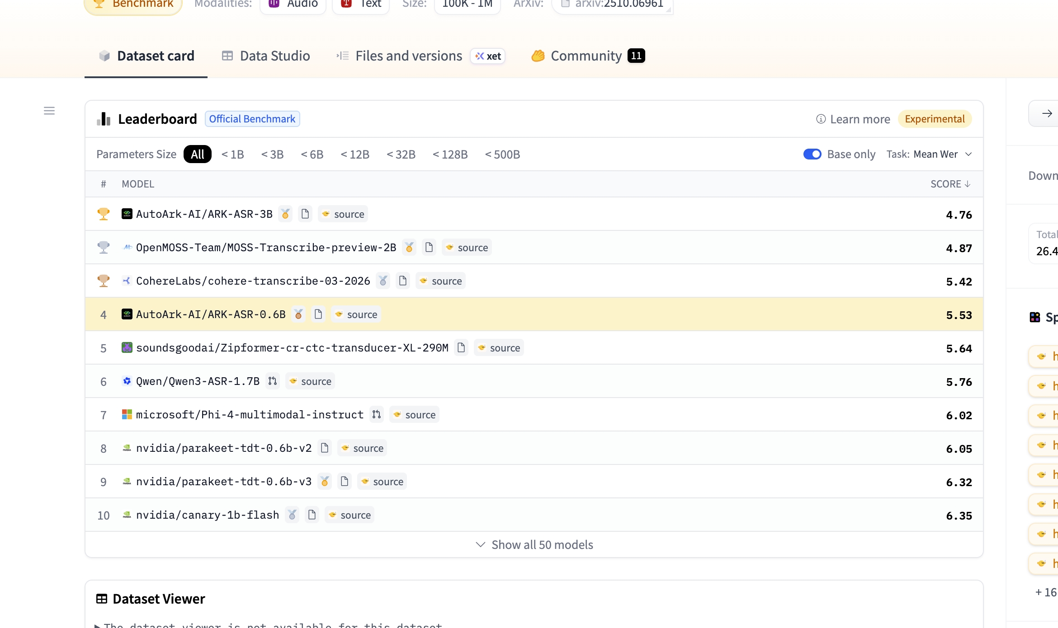Click the medal badge for MOSS-Transcribe-preview-2B
The image size is (1058, 628).
pyautogui.click(x=409, y=247)
